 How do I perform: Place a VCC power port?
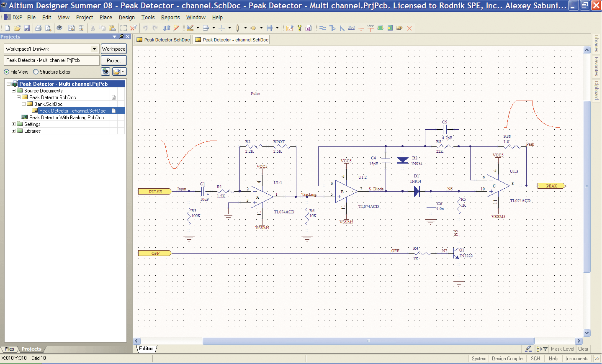coord(370,28)
